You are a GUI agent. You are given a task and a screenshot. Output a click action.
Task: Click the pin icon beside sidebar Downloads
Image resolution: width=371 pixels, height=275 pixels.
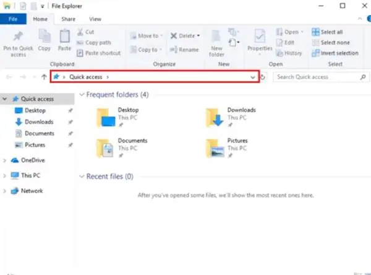pyautogui.click(x=70, y=122)
